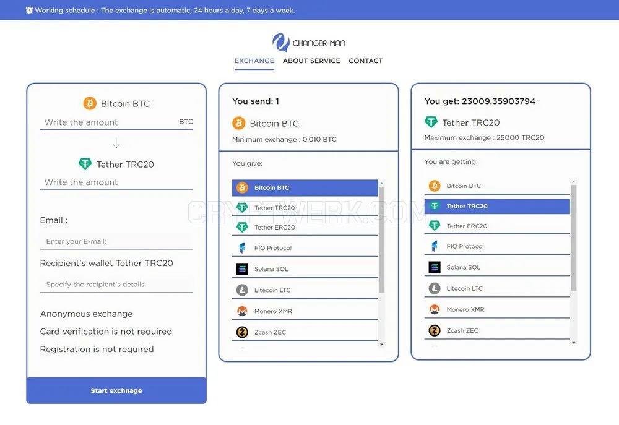
Task: Click the down arrow between currencies
Action: tap(116, 144)
